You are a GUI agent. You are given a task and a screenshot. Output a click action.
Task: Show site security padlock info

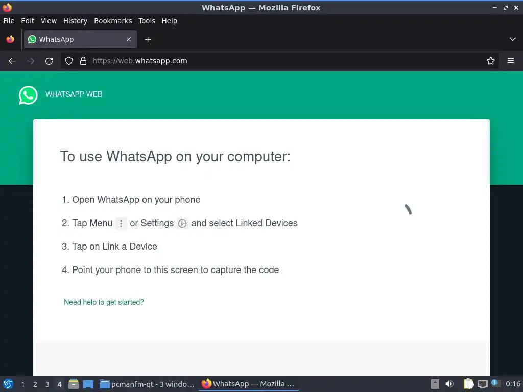click(x=83, y=61)
